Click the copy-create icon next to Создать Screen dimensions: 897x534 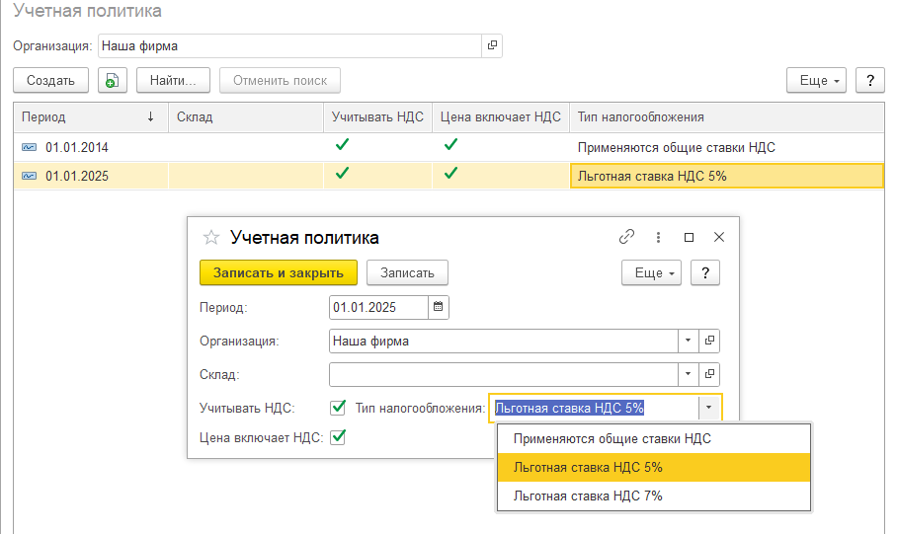[112, 80]
